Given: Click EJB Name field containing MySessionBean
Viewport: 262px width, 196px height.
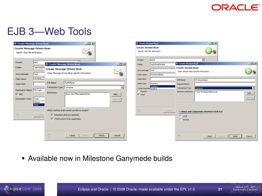Looking at the screenshot, I should click(x=225, y=80).
